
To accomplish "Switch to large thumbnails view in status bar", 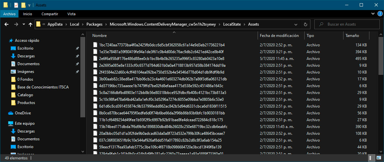I will 378,158.
